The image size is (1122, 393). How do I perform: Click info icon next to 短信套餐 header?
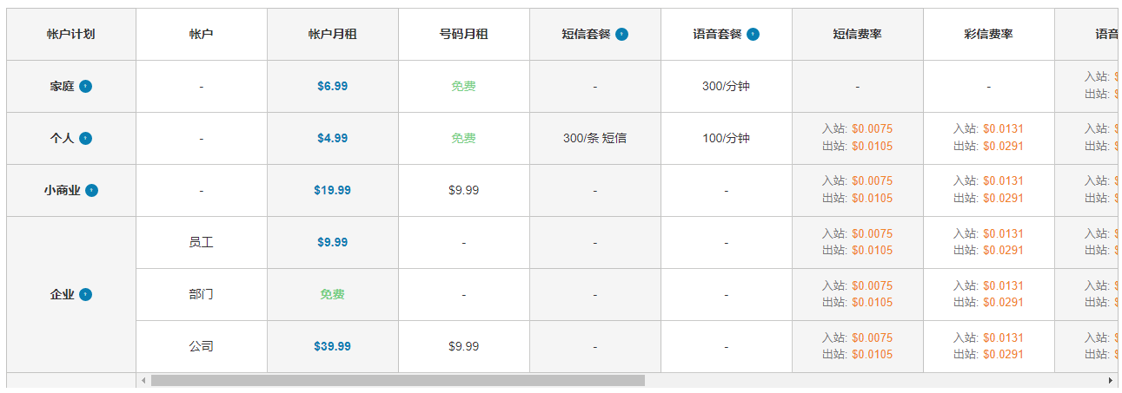621,35
